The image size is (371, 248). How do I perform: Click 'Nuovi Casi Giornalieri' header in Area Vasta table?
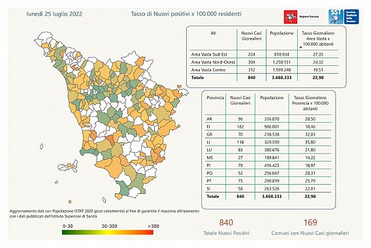[251, 36]
